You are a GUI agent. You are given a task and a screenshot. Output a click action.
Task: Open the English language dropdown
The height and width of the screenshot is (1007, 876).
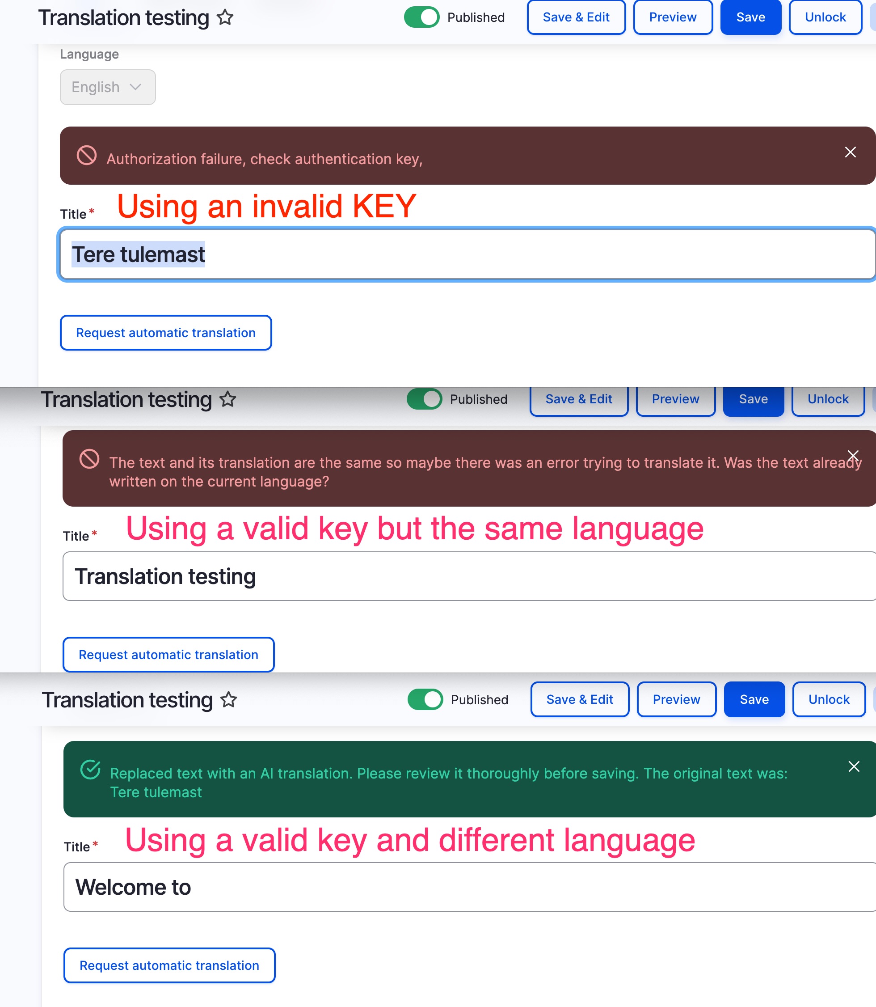(108, 87)
